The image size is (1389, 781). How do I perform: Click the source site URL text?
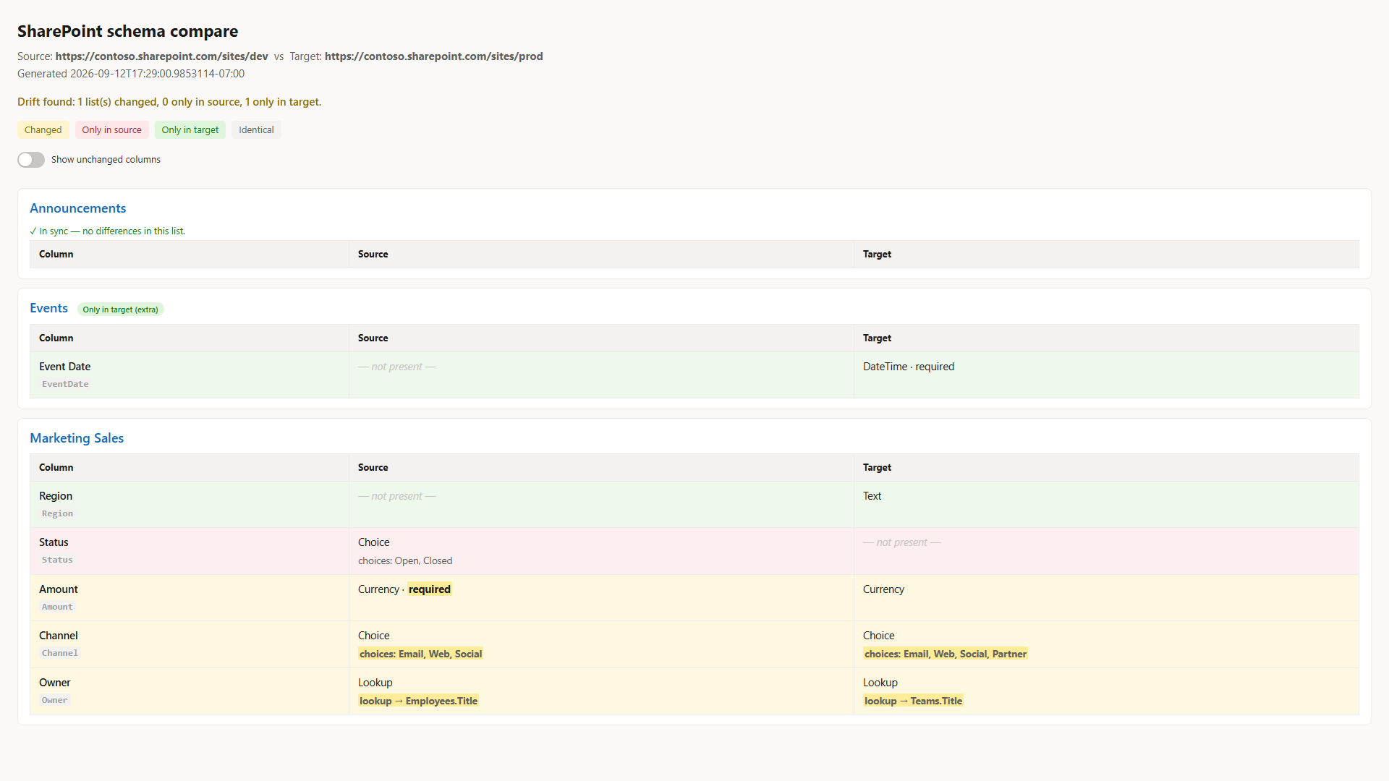162,56
